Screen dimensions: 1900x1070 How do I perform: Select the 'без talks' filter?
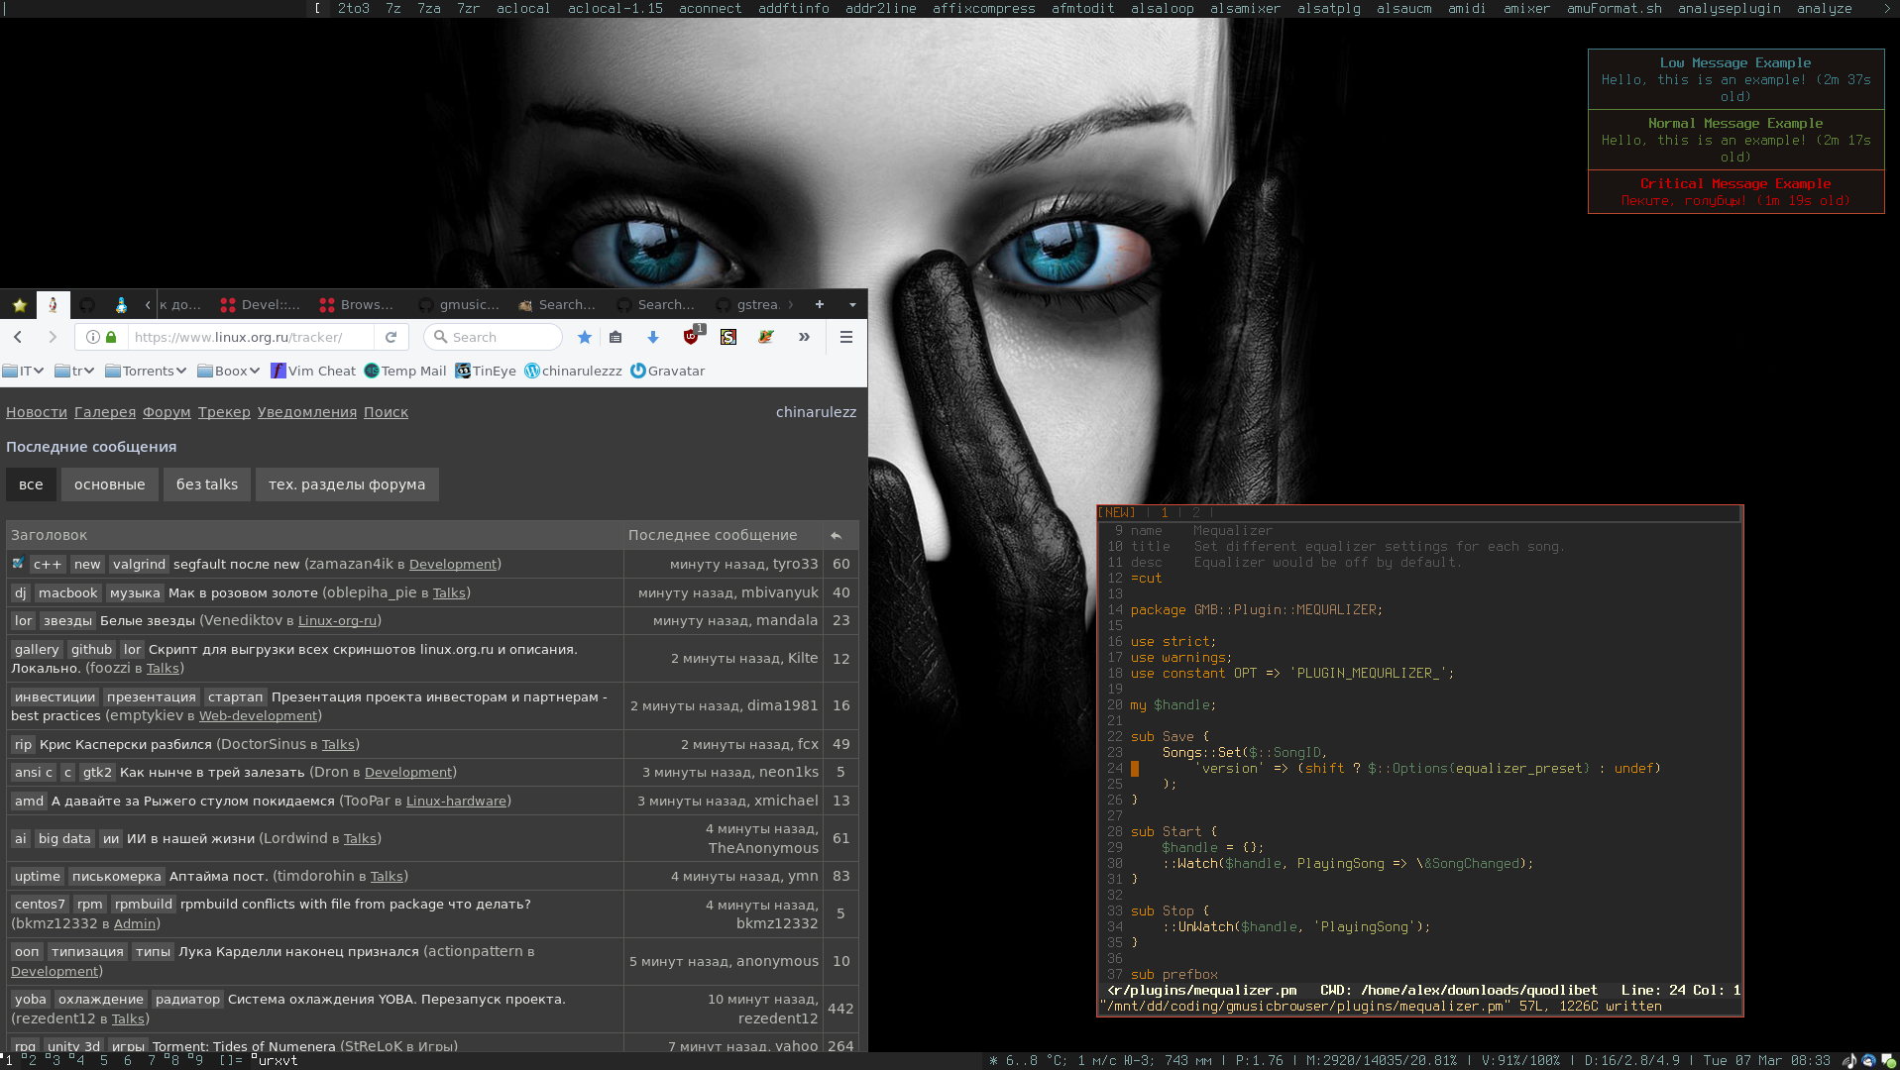pos(206,484)
